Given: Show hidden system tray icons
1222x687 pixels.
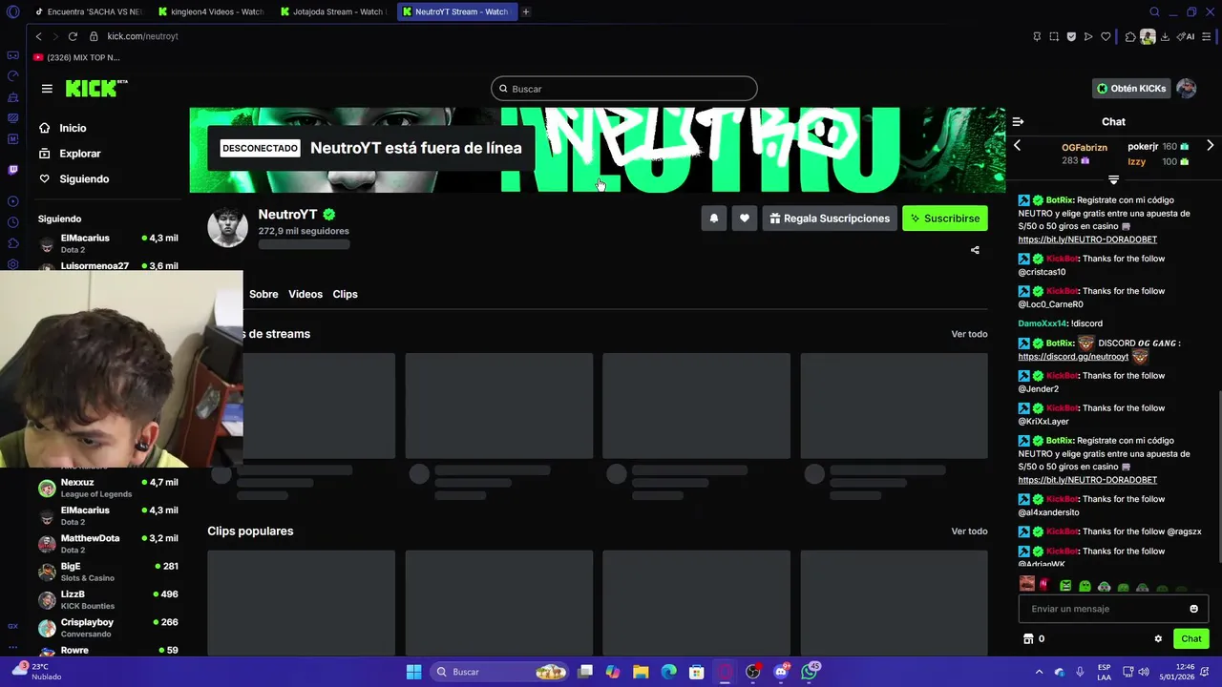Looking at the screenshot, I should 1039,672.
